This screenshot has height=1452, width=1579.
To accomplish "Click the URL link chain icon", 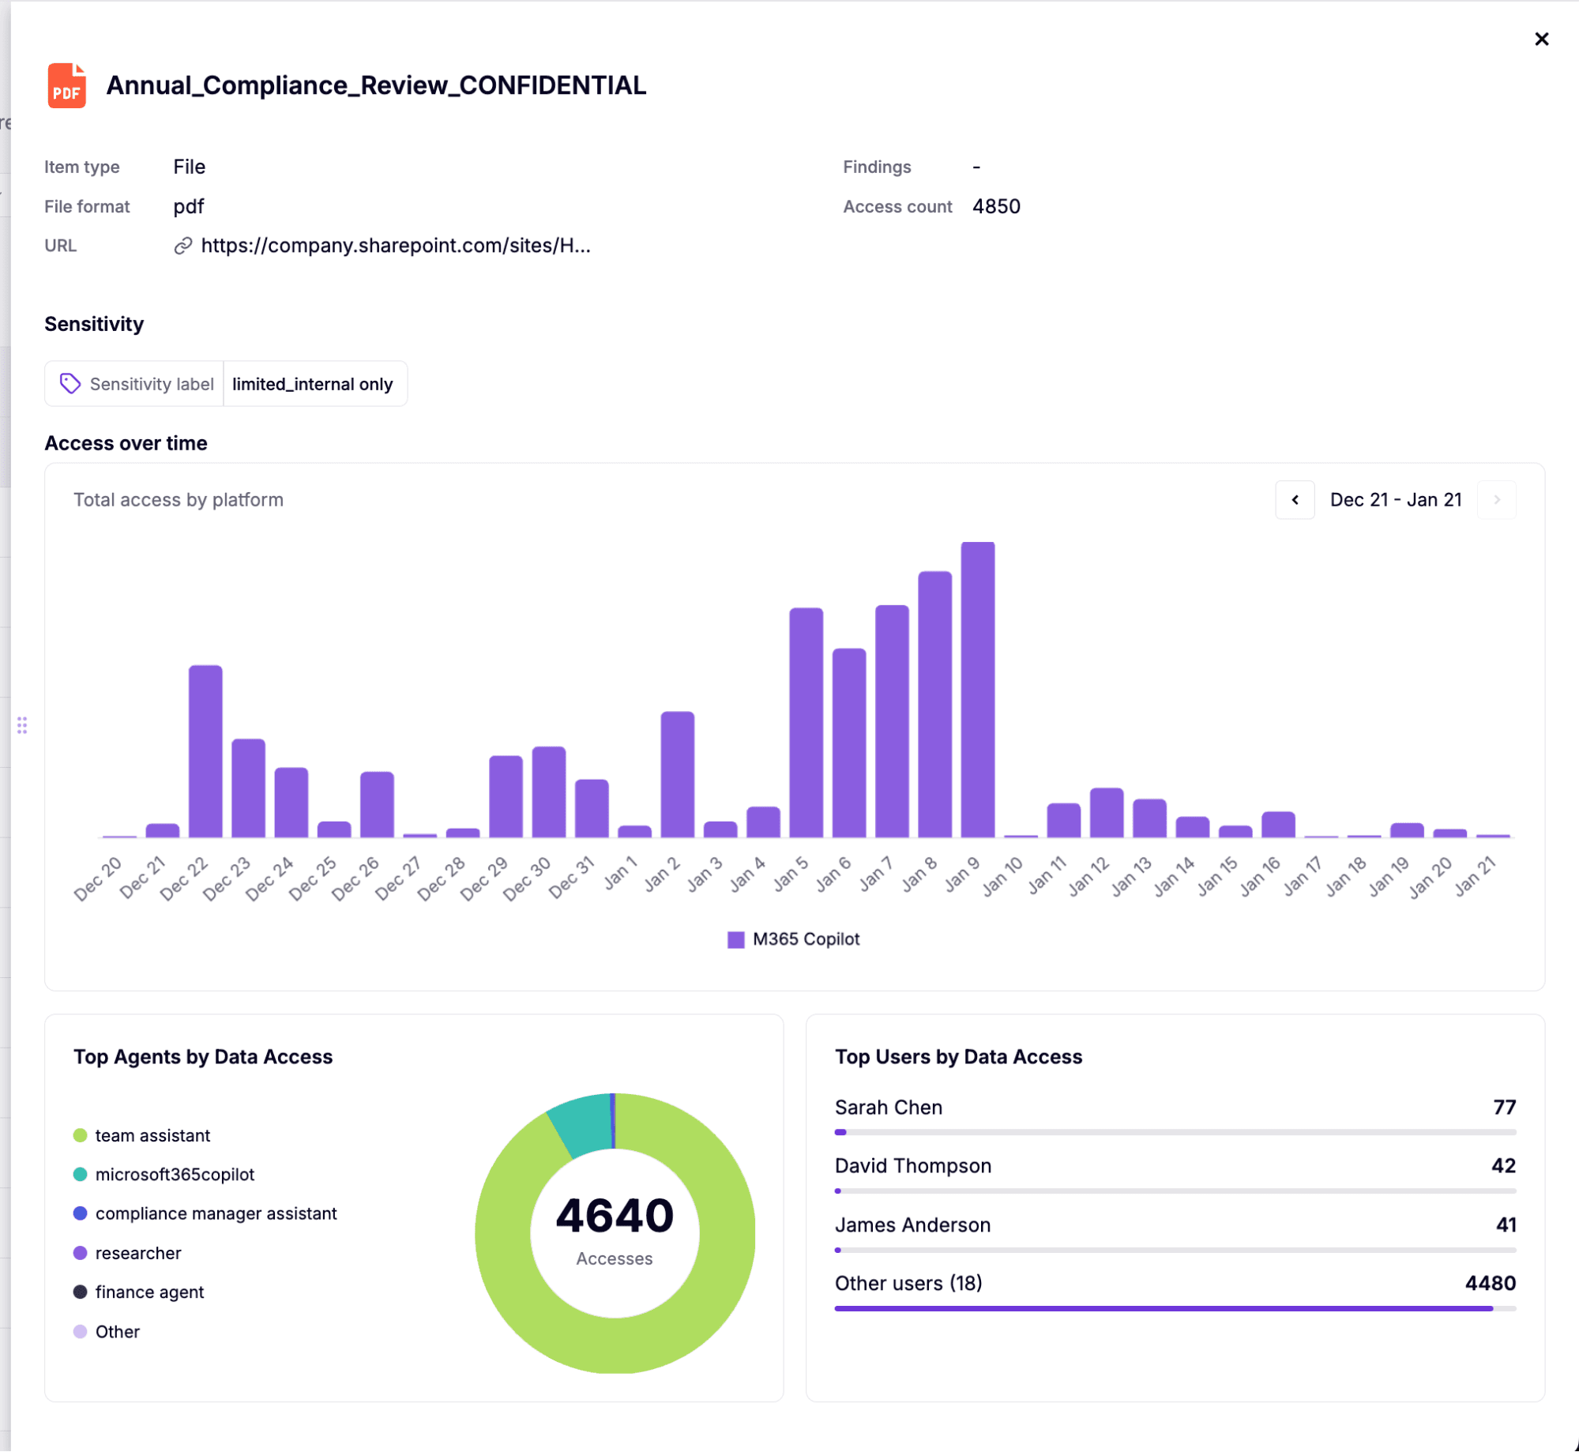I will click(182, 246).
